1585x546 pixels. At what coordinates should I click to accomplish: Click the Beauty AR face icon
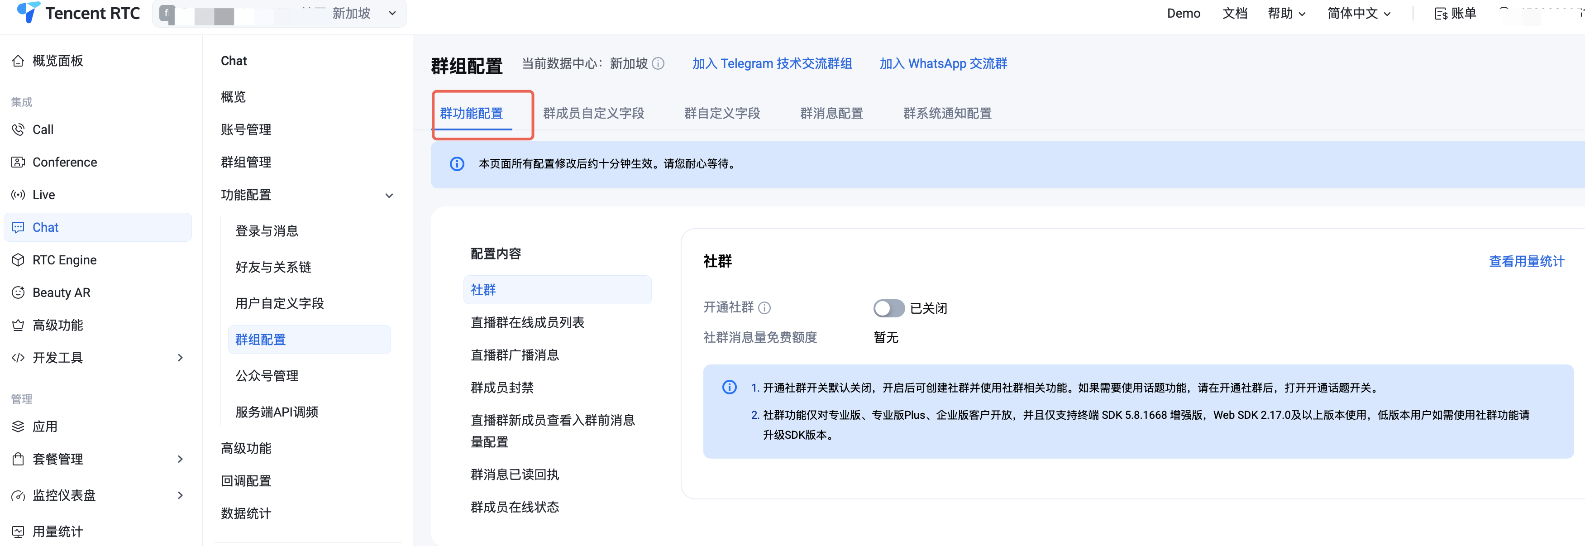tap(18, 293)
